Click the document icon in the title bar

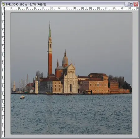4,4
